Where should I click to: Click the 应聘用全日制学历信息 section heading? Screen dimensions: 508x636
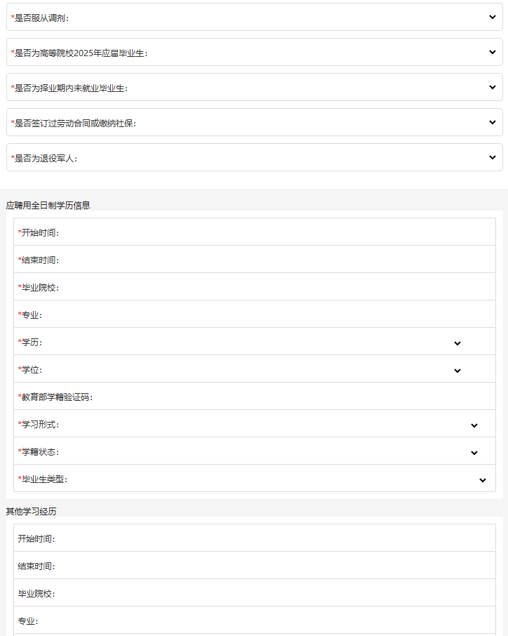(x=48, y=205)
